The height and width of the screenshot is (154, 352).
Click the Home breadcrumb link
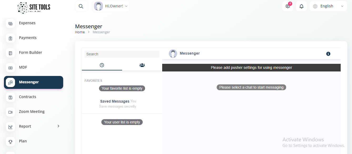coord(80,32)
